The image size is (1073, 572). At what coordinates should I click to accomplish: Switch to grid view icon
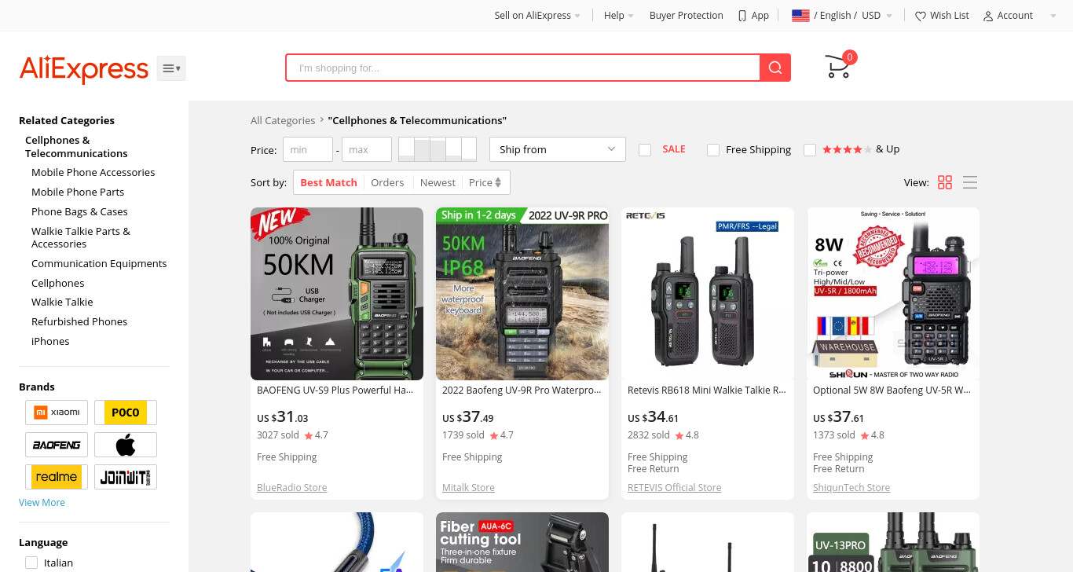[945, 182]
